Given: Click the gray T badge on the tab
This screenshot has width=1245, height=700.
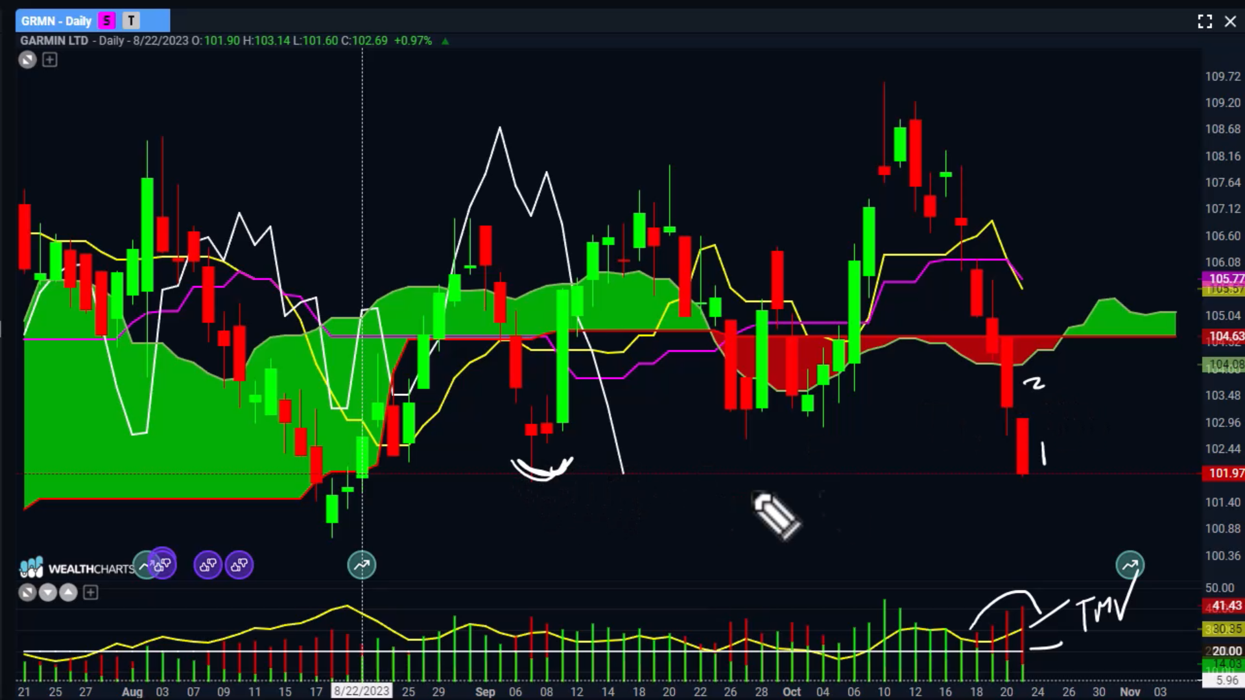Looking at the screenshot, I should (x=132, y=21).
